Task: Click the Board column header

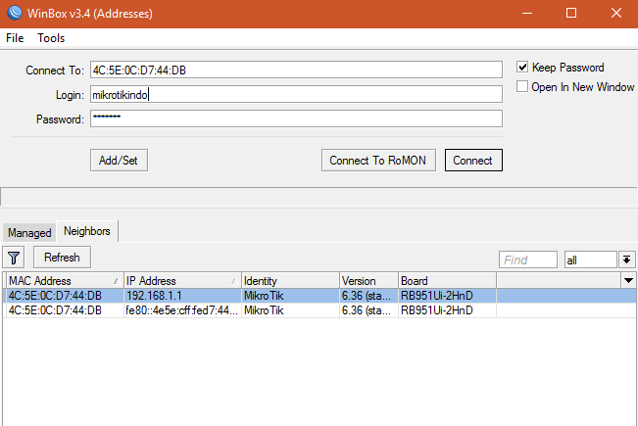Action: [x=447, y=280]
